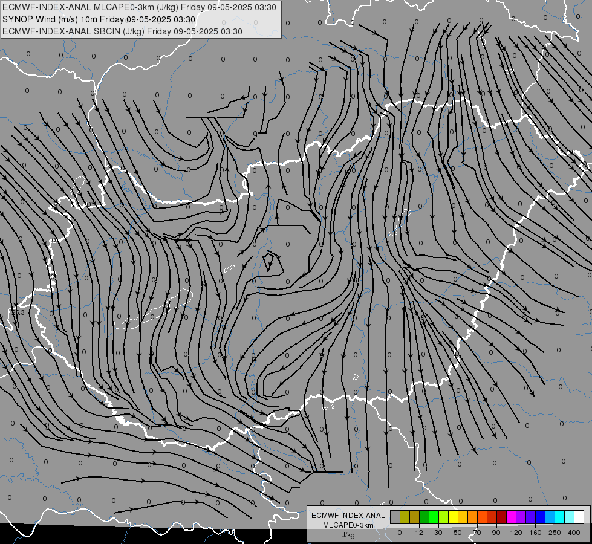Click the pure yellow legend swatch
592x544 pixels.
click(x=453, y=517)
